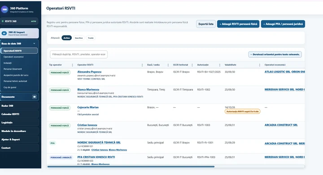Open the RSVTI 360 module selector
The image size is (323, 175).
click(x=19, y=21)
